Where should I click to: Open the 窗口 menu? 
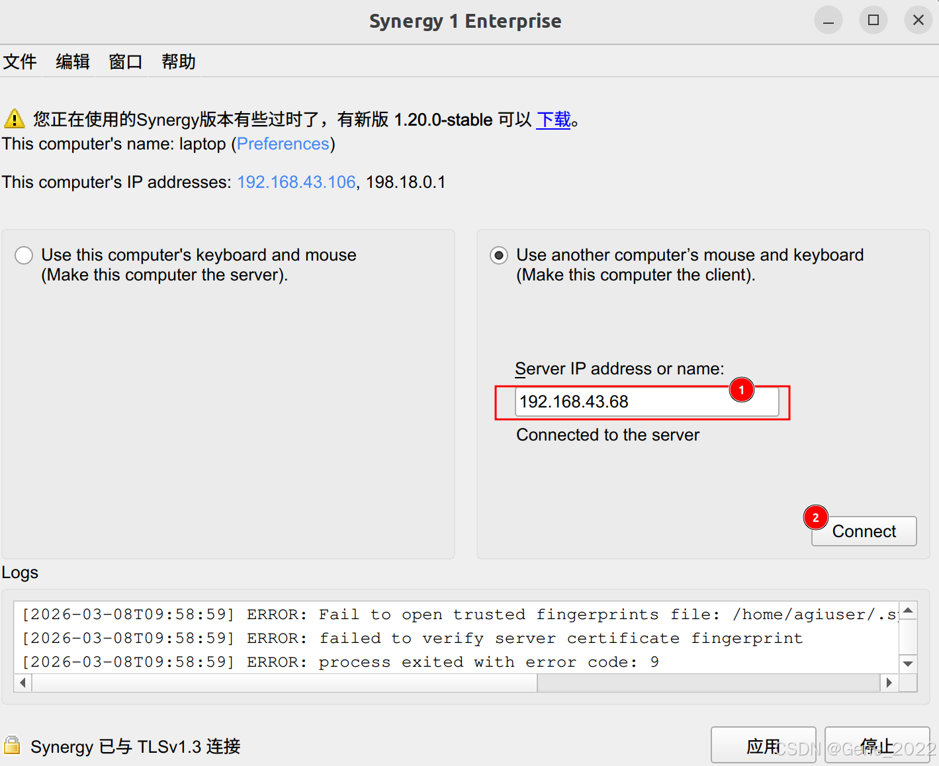[x=126, y=62]
